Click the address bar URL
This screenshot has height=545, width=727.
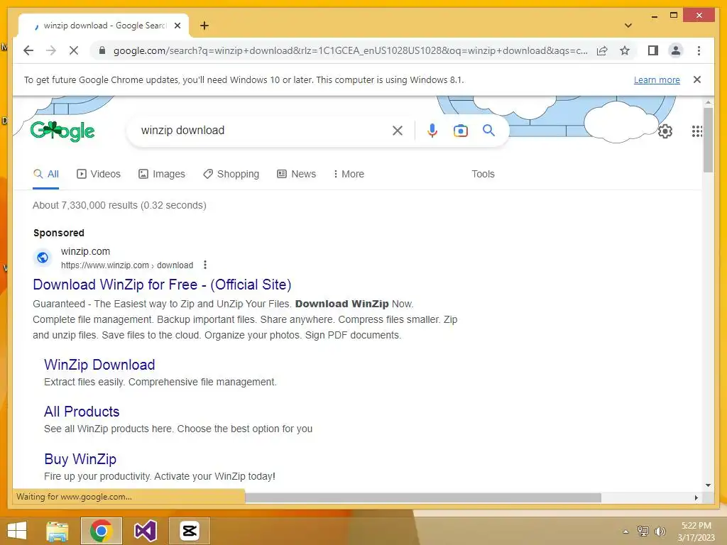[x=350, y=50]
